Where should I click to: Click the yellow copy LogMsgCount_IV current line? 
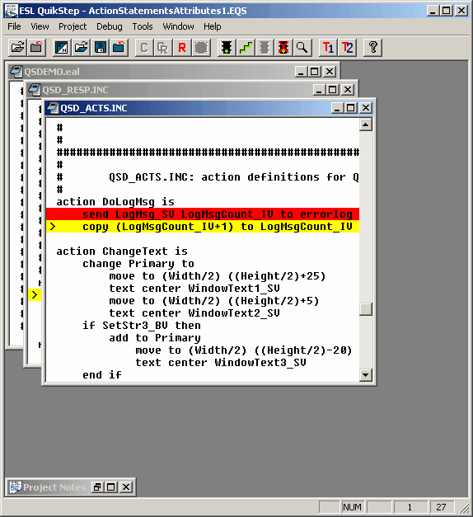click(203, 227)
